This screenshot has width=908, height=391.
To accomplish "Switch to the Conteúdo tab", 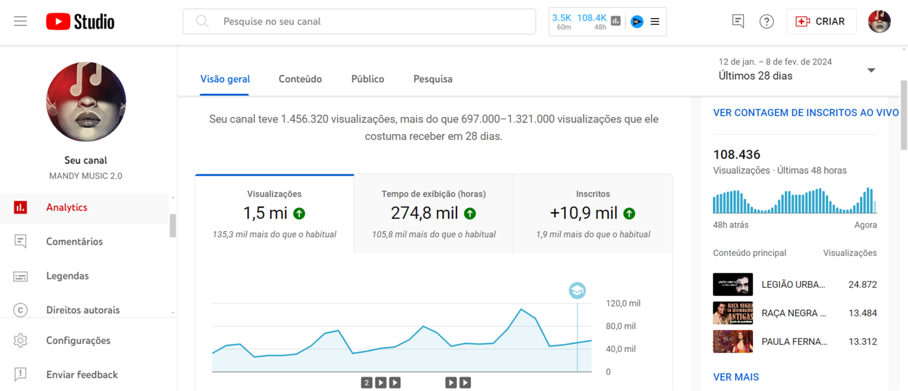I will click(x=300, y=79).
